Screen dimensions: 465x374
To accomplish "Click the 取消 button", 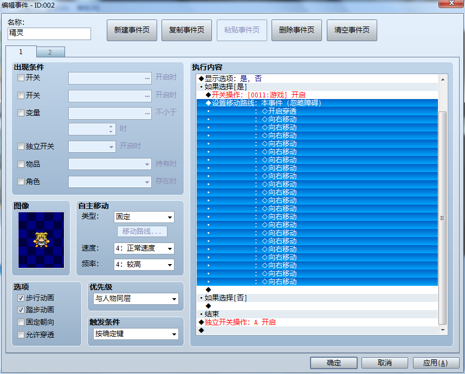I will pos(385,363).
